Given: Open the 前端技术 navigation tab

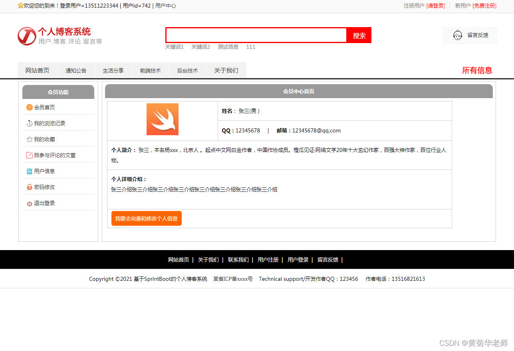Looking at the screenshot, I should coord(151,70).
